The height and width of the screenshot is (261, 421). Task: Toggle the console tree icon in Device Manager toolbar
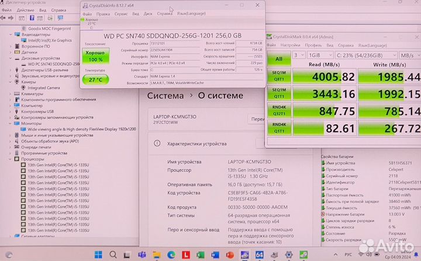click(22, 18)
